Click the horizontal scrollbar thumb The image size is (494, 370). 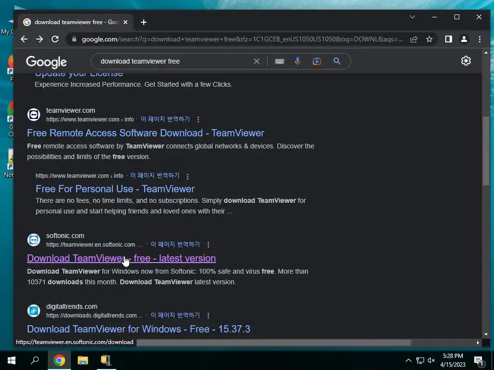click(x=274, y=343)
